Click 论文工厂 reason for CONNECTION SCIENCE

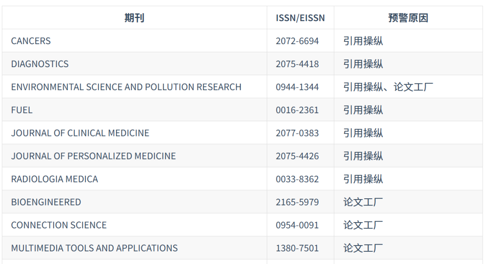click(x=363, y=225)
